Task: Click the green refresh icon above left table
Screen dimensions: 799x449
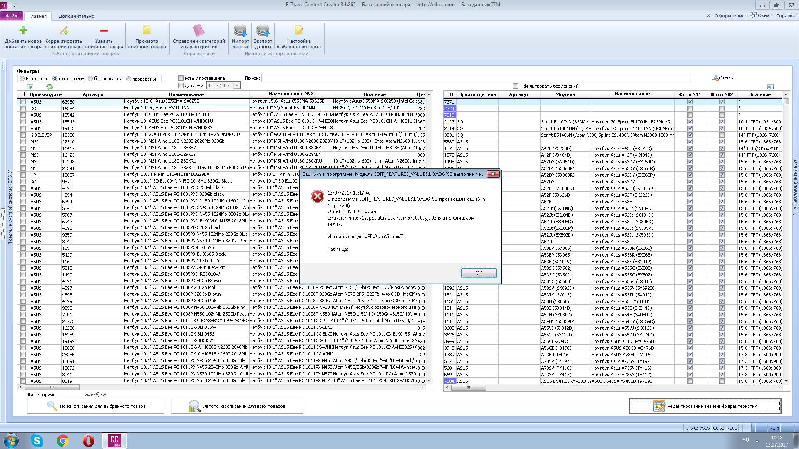Action: click(x=50, y=86)
